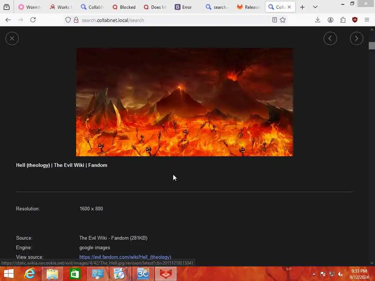This screenshot has width=375, height=281.
Task: Close the image detail overlay
Action: (12, 38)
